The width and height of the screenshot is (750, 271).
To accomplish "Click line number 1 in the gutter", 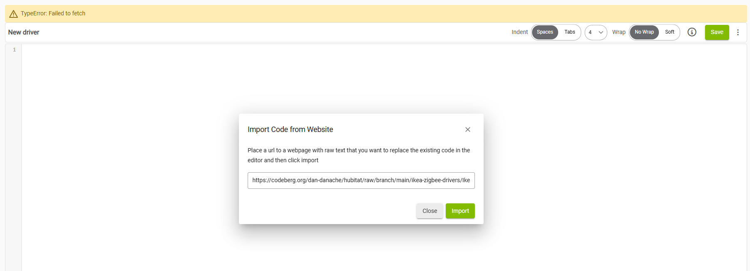I will coord(14,50).
